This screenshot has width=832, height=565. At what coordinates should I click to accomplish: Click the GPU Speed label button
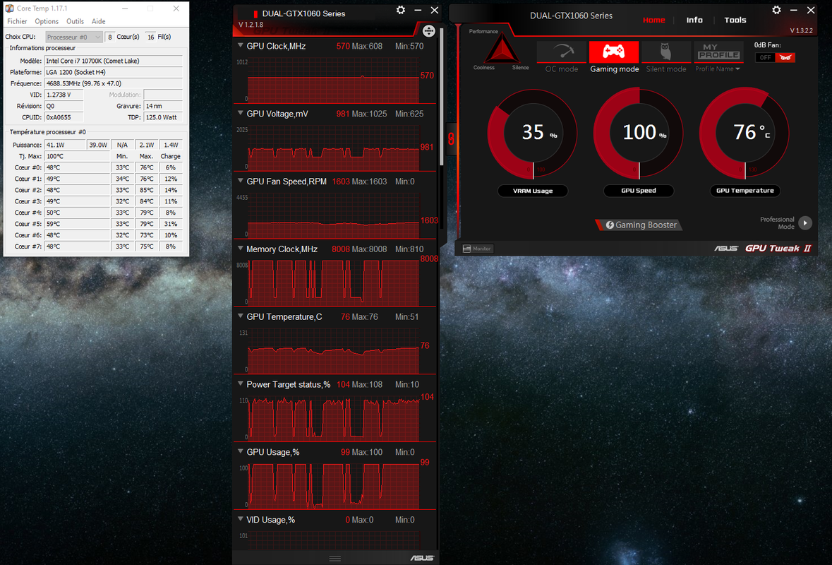click(639, 191)
